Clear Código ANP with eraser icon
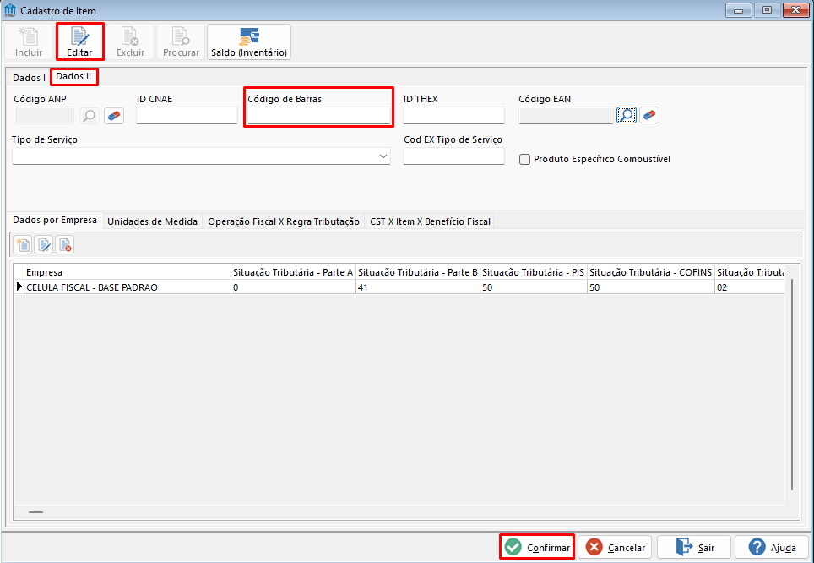 (114, 116)
